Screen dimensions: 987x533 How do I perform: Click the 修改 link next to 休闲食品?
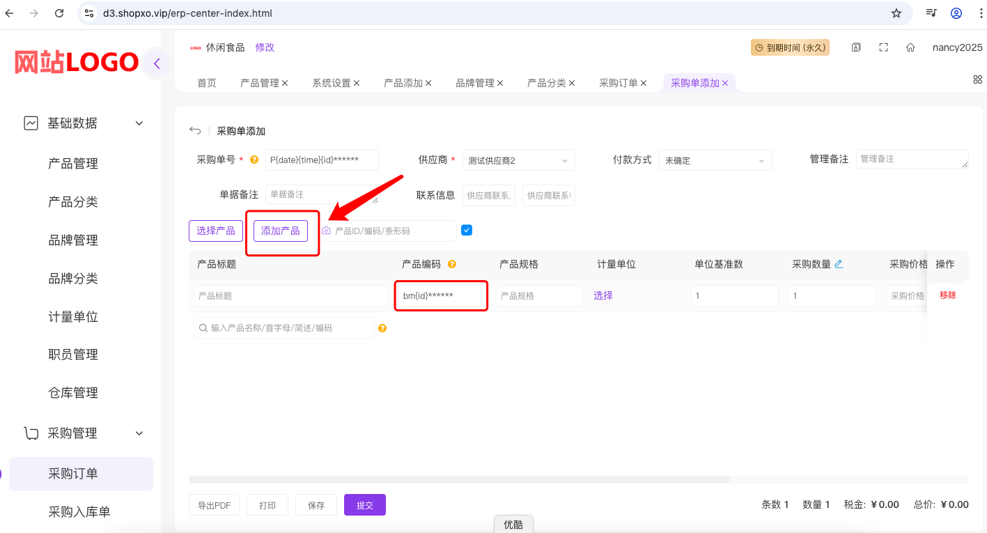[265, 47]
